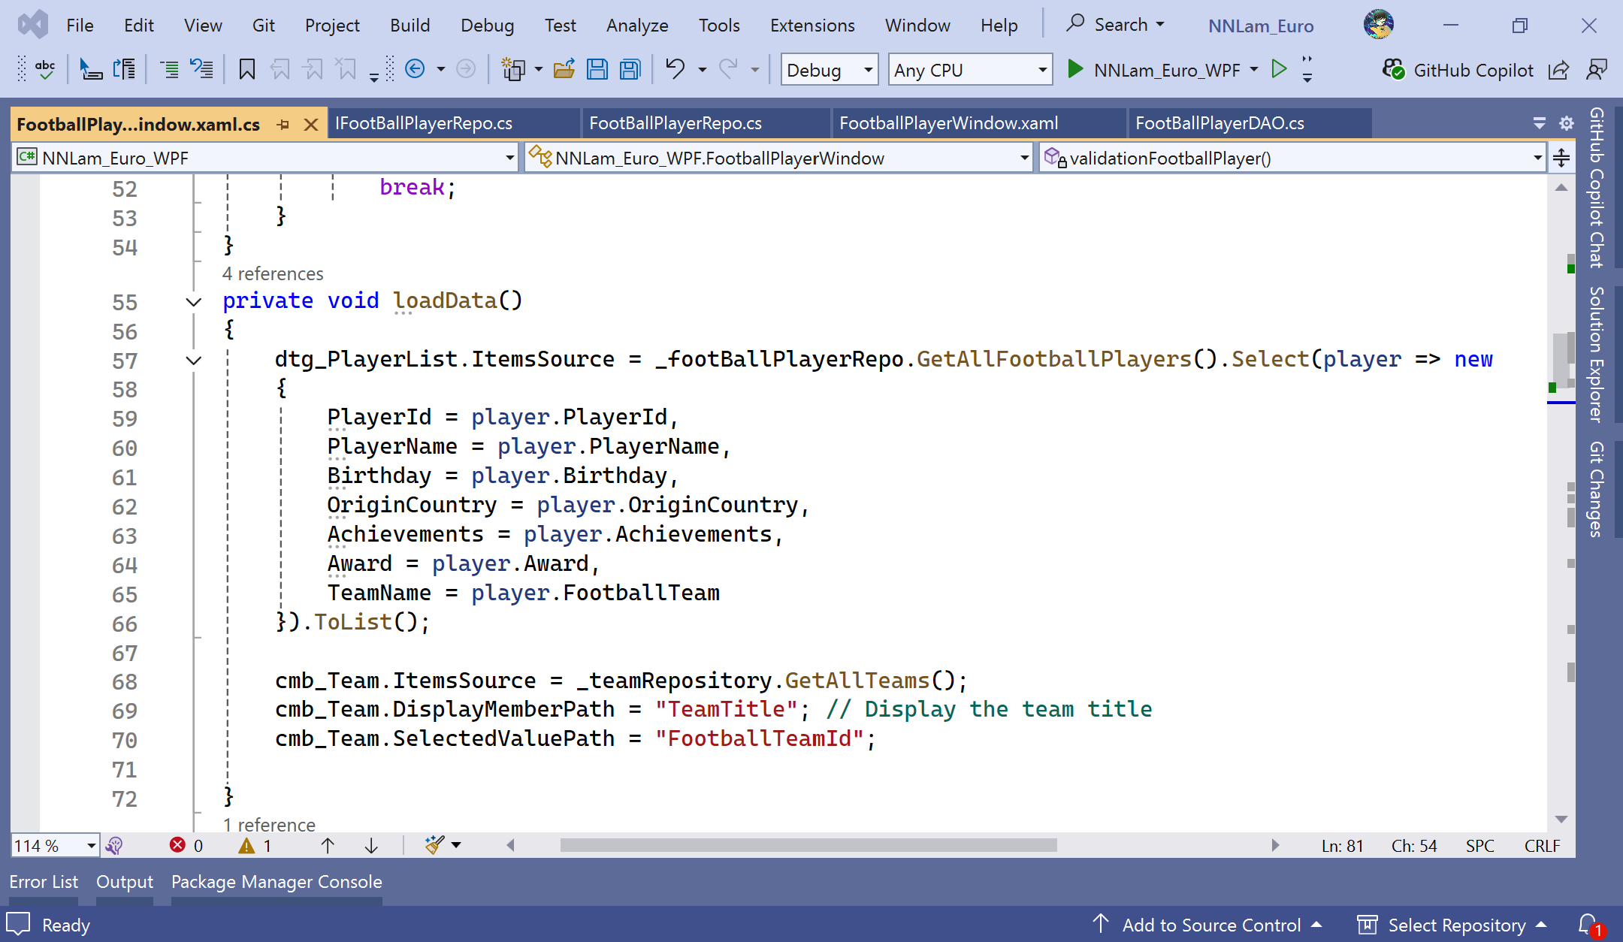1623x942 pixels.
Task: Open the Analyze menu
Action: 637,25
